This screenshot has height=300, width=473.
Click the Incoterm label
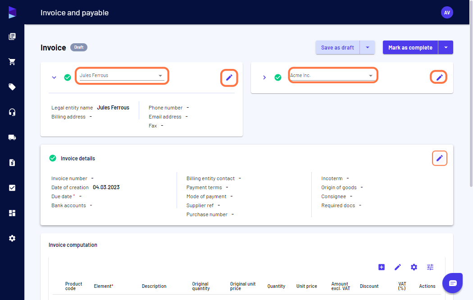point(332,178)
